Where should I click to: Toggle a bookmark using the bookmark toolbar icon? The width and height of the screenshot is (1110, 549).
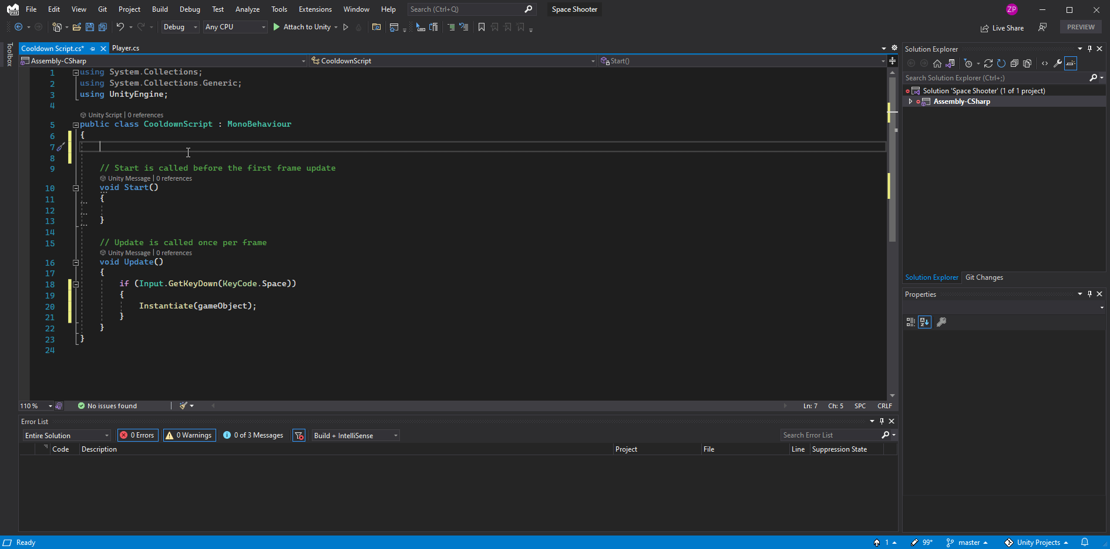pyautogui.click(x=481, y=28)
